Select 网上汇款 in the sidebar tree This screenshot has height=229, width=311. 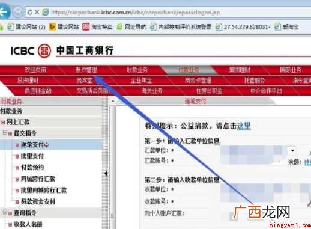[x=18, y=122]
